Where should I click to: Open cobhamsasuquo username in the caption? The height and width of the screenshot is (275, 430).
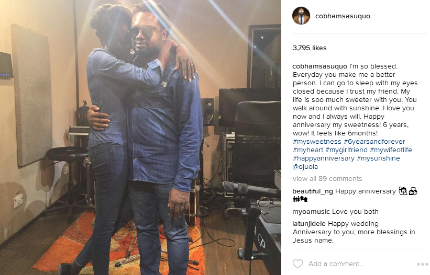[x=320, y=66]
